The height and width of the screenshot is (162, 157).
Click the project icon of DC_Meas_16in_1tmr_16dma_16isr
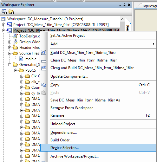point(9,30)
